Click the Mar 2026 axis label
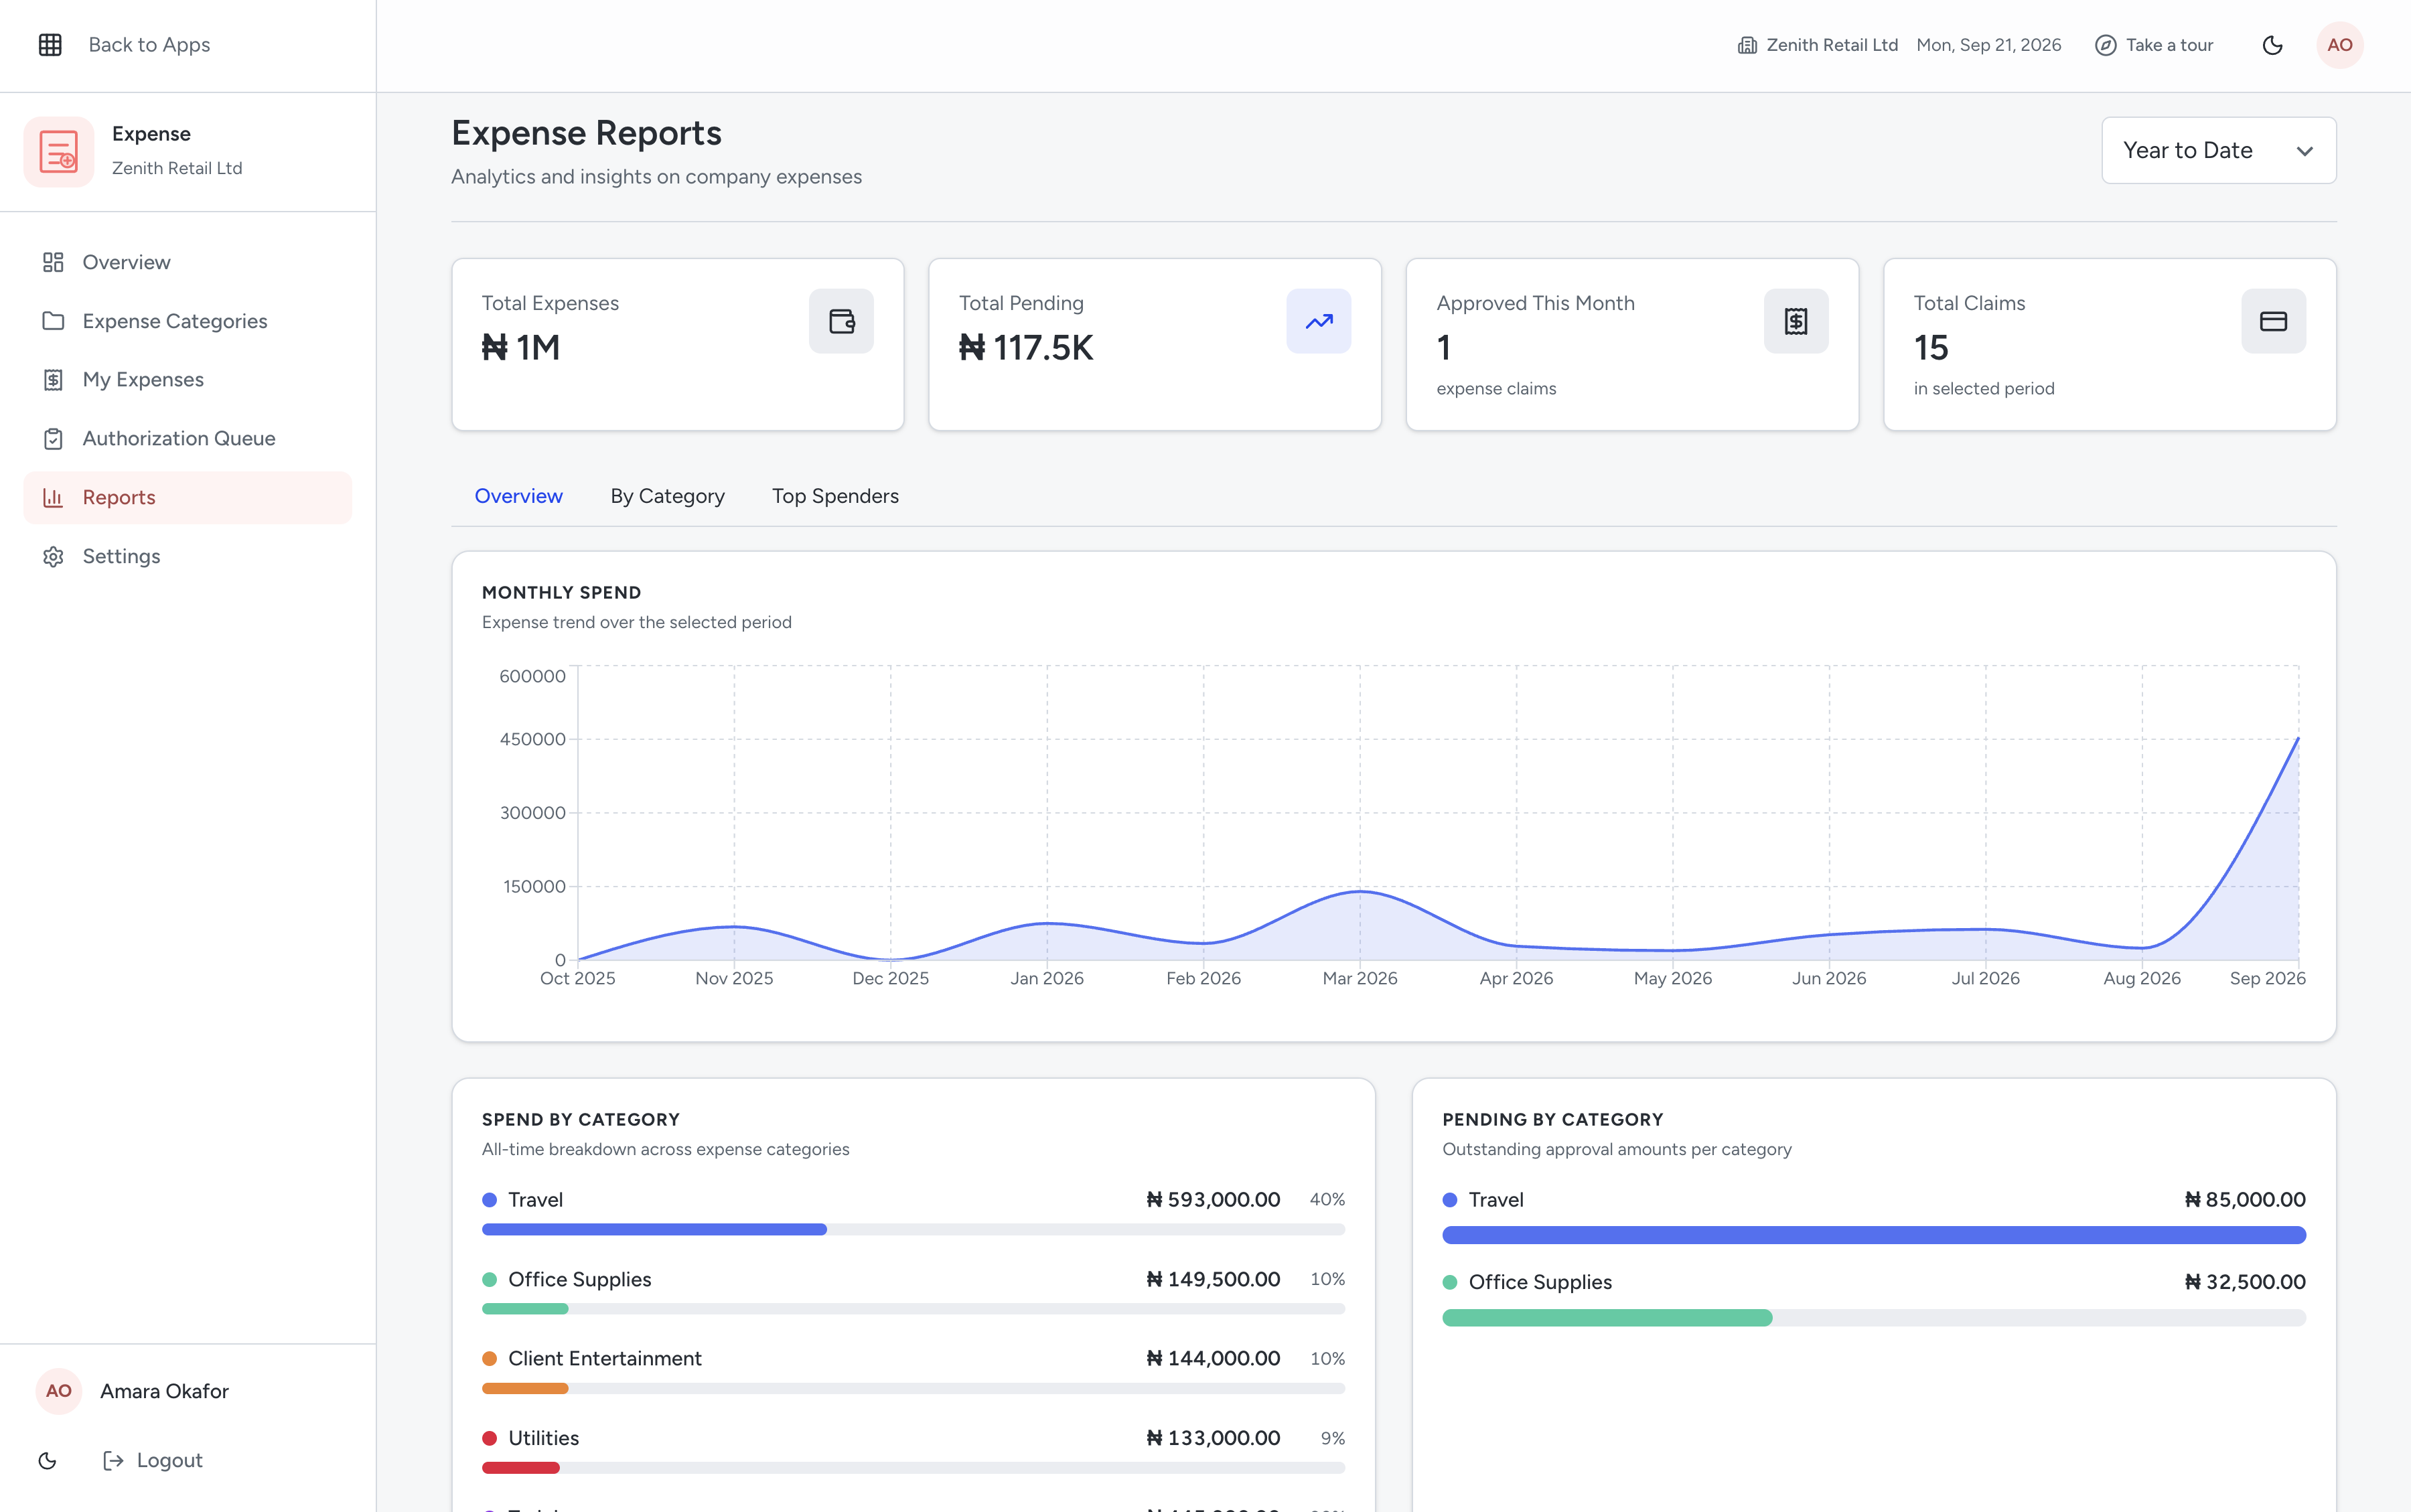This screenshot has width=2411, height=1512. [1359, 978]
